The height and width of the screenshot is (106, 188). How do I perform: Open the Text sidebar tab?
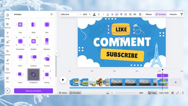8,34
